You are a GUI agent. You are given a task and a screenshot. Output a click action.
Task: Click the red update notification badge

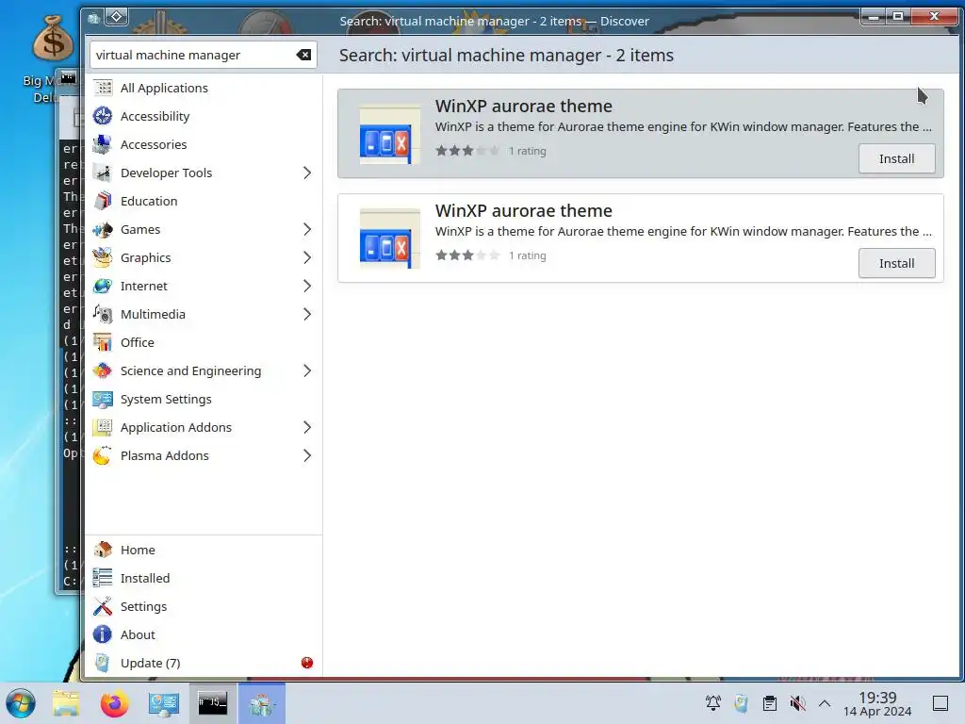point(307,663)
